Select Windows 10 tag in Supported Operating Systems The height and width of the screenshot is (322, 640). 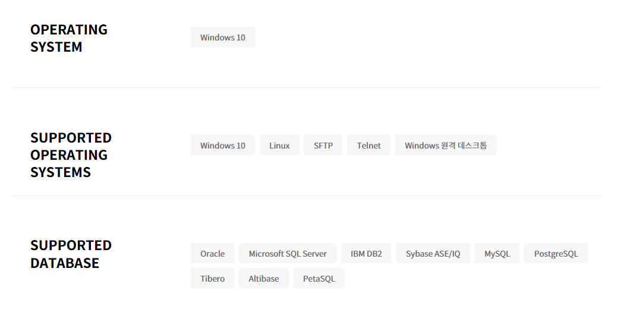(x=222, y=146)
